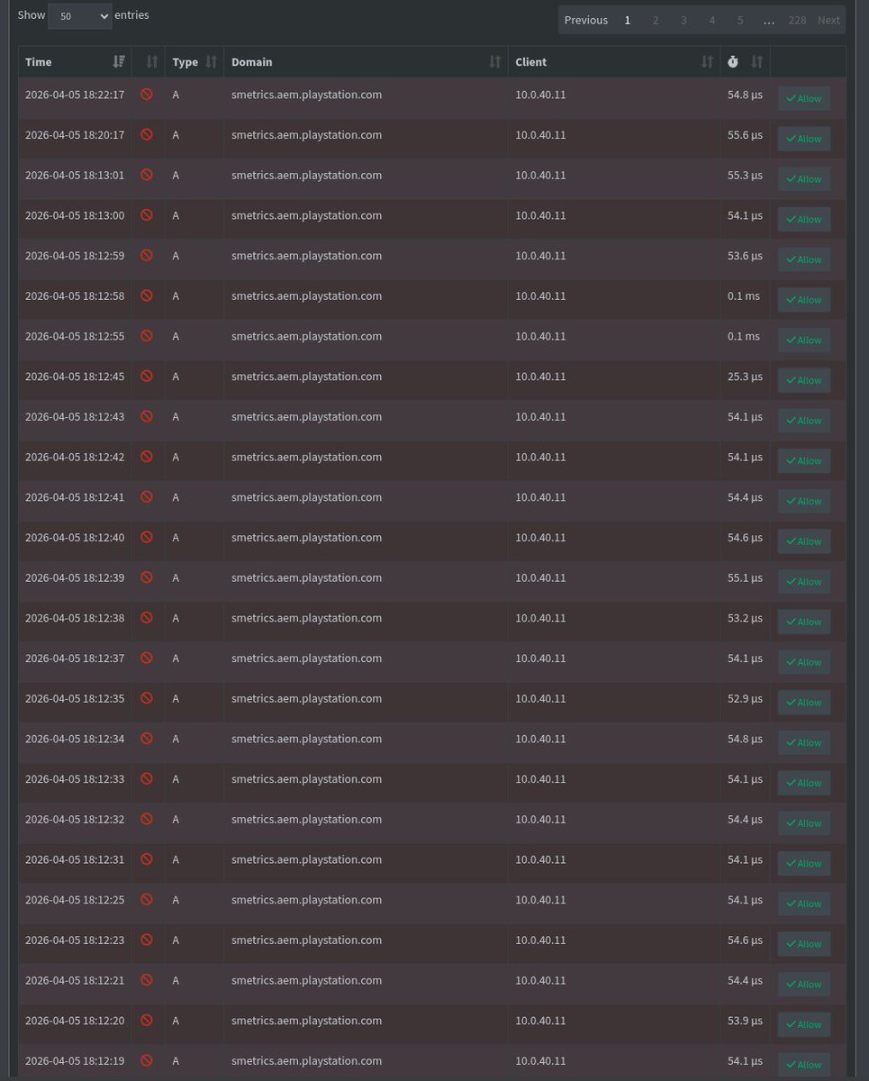Go to page 4 of results
Image resolution: width=869 pixels, height=1081 pixels.
(711, 20)
